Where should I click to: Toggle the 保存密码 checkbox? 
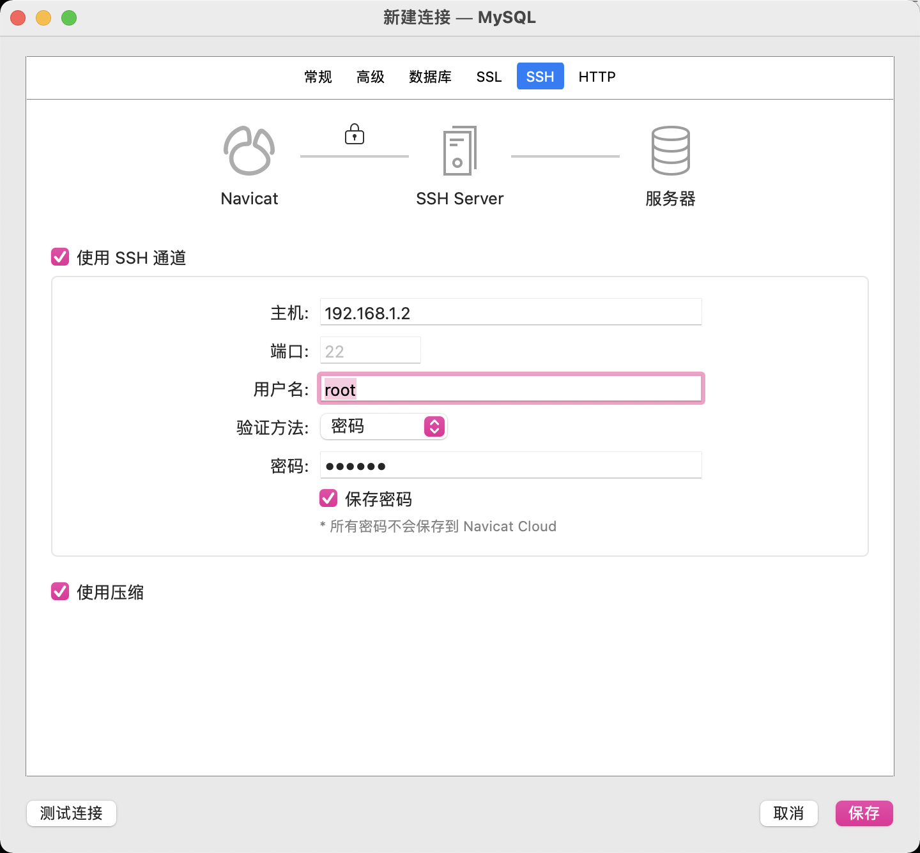pyautogui.click(x=328, y=498)
